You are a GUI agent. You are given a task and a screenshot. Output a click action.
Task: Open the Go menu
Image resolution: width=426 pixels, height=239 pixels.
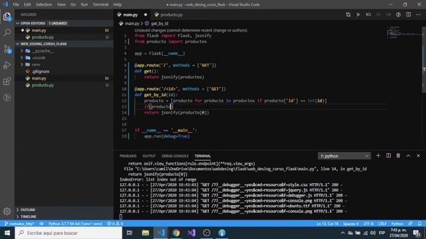(x=73, y=5)
